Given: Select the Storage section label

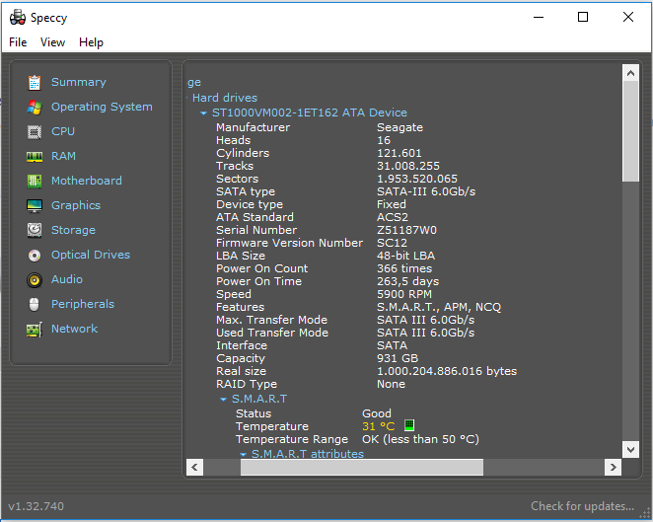Looking at the screenshot, I should point(73,230).
